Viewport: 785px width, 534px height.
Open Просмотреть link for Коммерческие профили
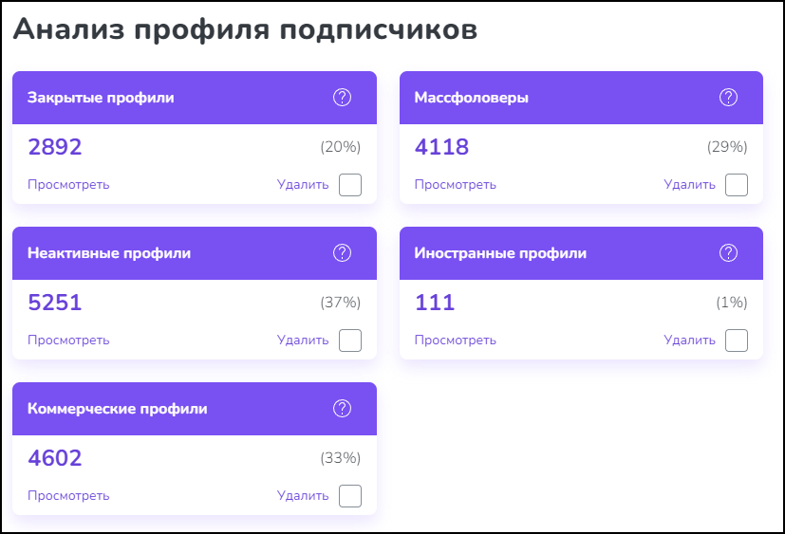68,496
